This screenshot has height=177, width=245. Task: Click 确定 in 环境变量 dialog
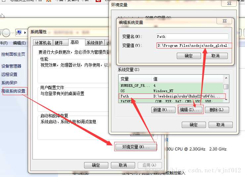click(x=194, y=125)
